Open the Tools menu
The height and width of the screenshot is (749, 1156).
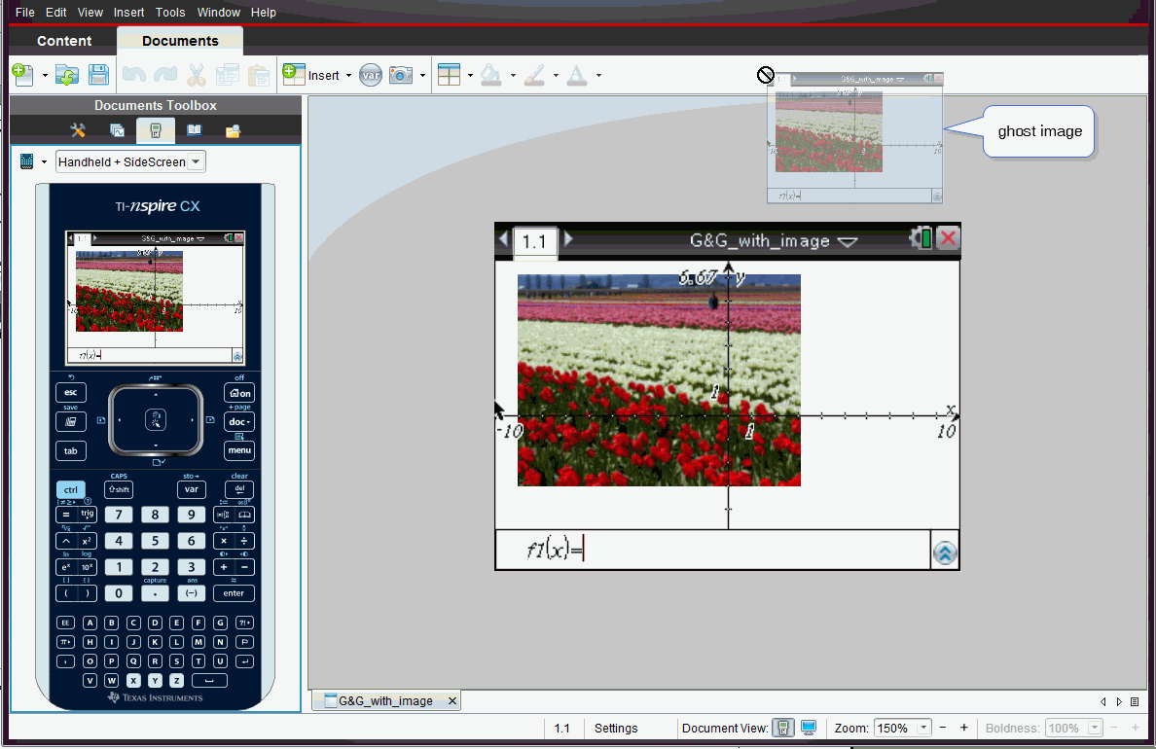170,13
